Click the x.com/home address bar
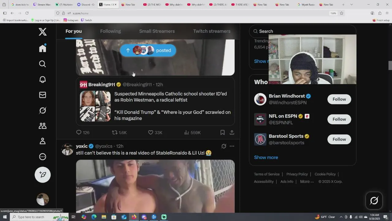The height and width of the screenshot is (221, 392). (x=196, y=13)
